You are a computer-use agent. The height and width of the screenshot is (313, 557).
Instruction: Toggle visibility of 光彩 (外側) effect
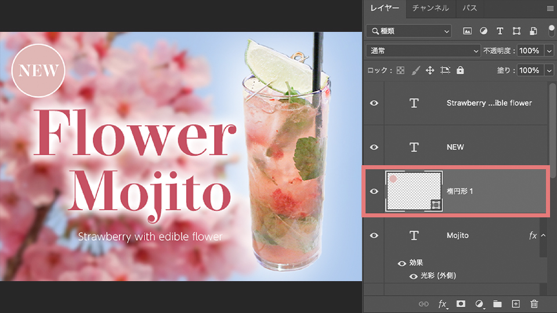pyautogui.click(x=414, y=276)
